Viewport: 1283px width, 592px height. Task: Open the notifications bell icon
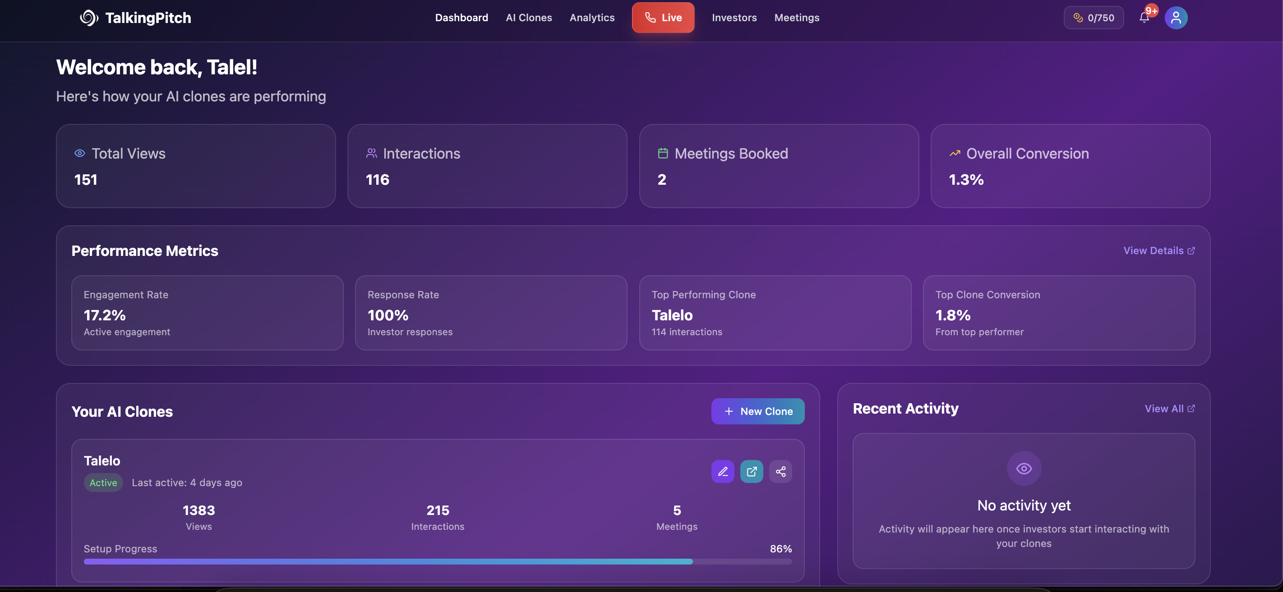[x=1144, y=18]
